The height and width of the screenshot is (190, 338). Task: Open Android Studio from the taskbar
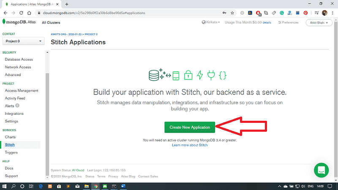click(x=105, y=186)
